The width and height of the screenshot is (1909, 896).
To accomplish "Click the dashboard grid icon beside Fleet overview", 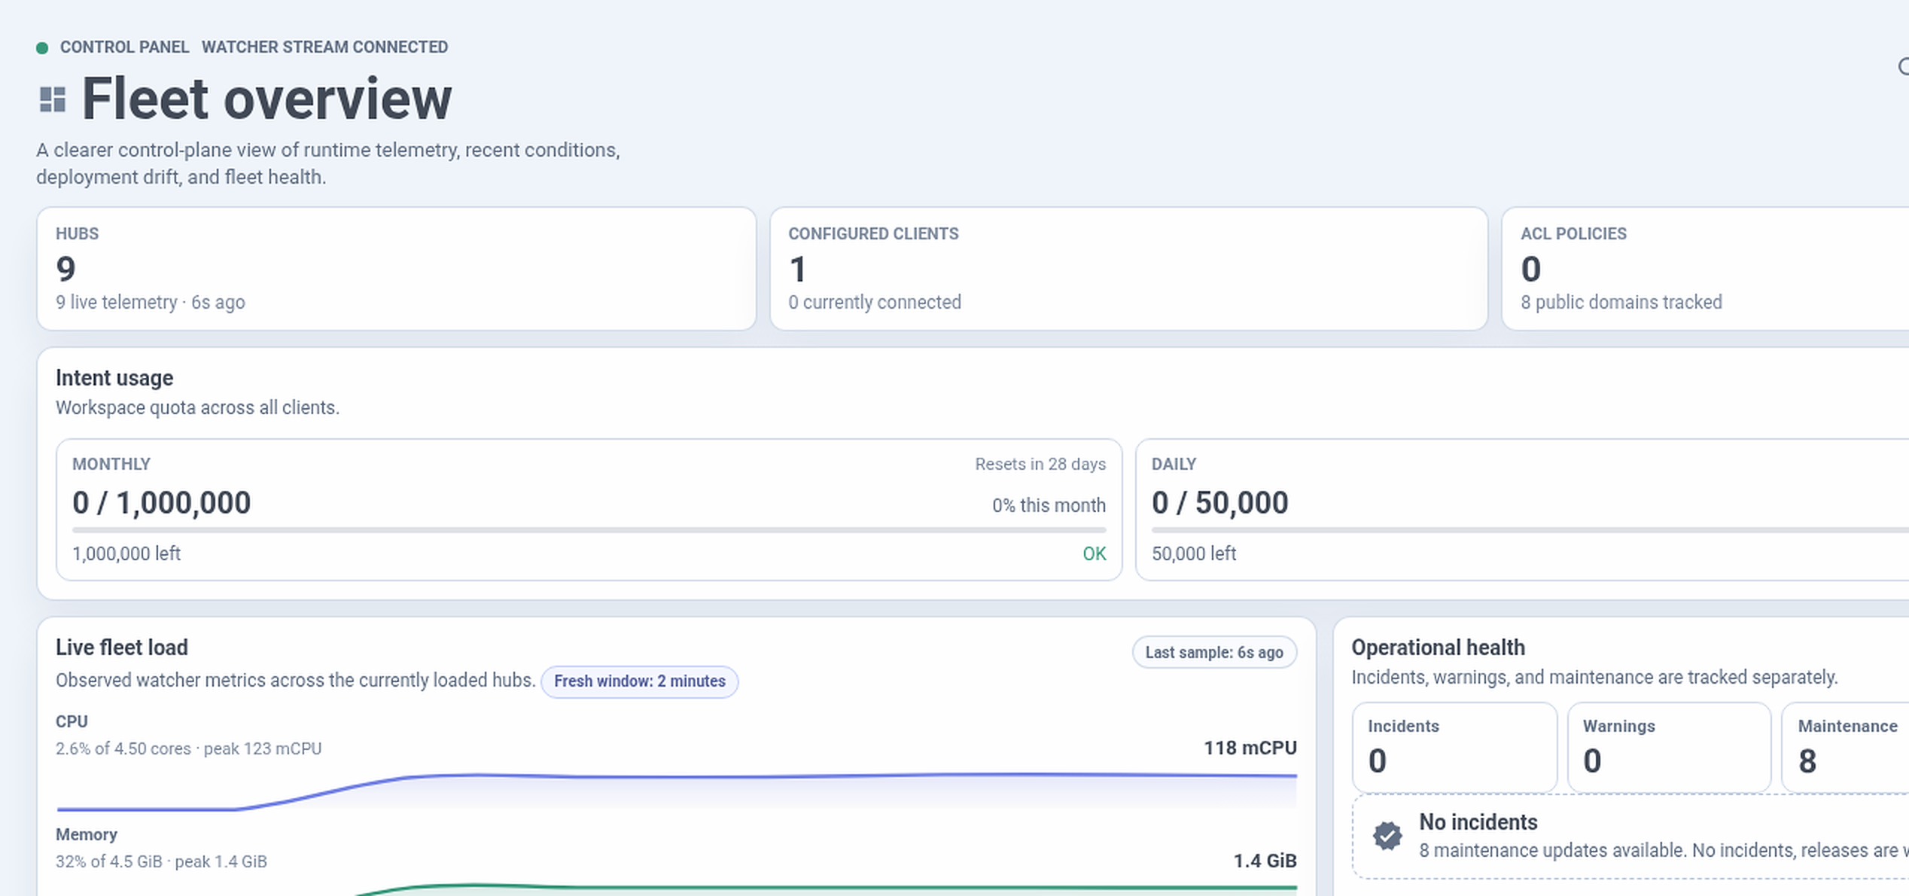I will click(x=53, y=100).
